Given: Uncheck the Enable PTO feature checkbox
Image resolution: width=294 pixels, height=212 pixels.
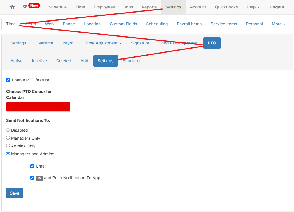Looking at the screenshot, I should pyautogui.click(x=8, y=80).
